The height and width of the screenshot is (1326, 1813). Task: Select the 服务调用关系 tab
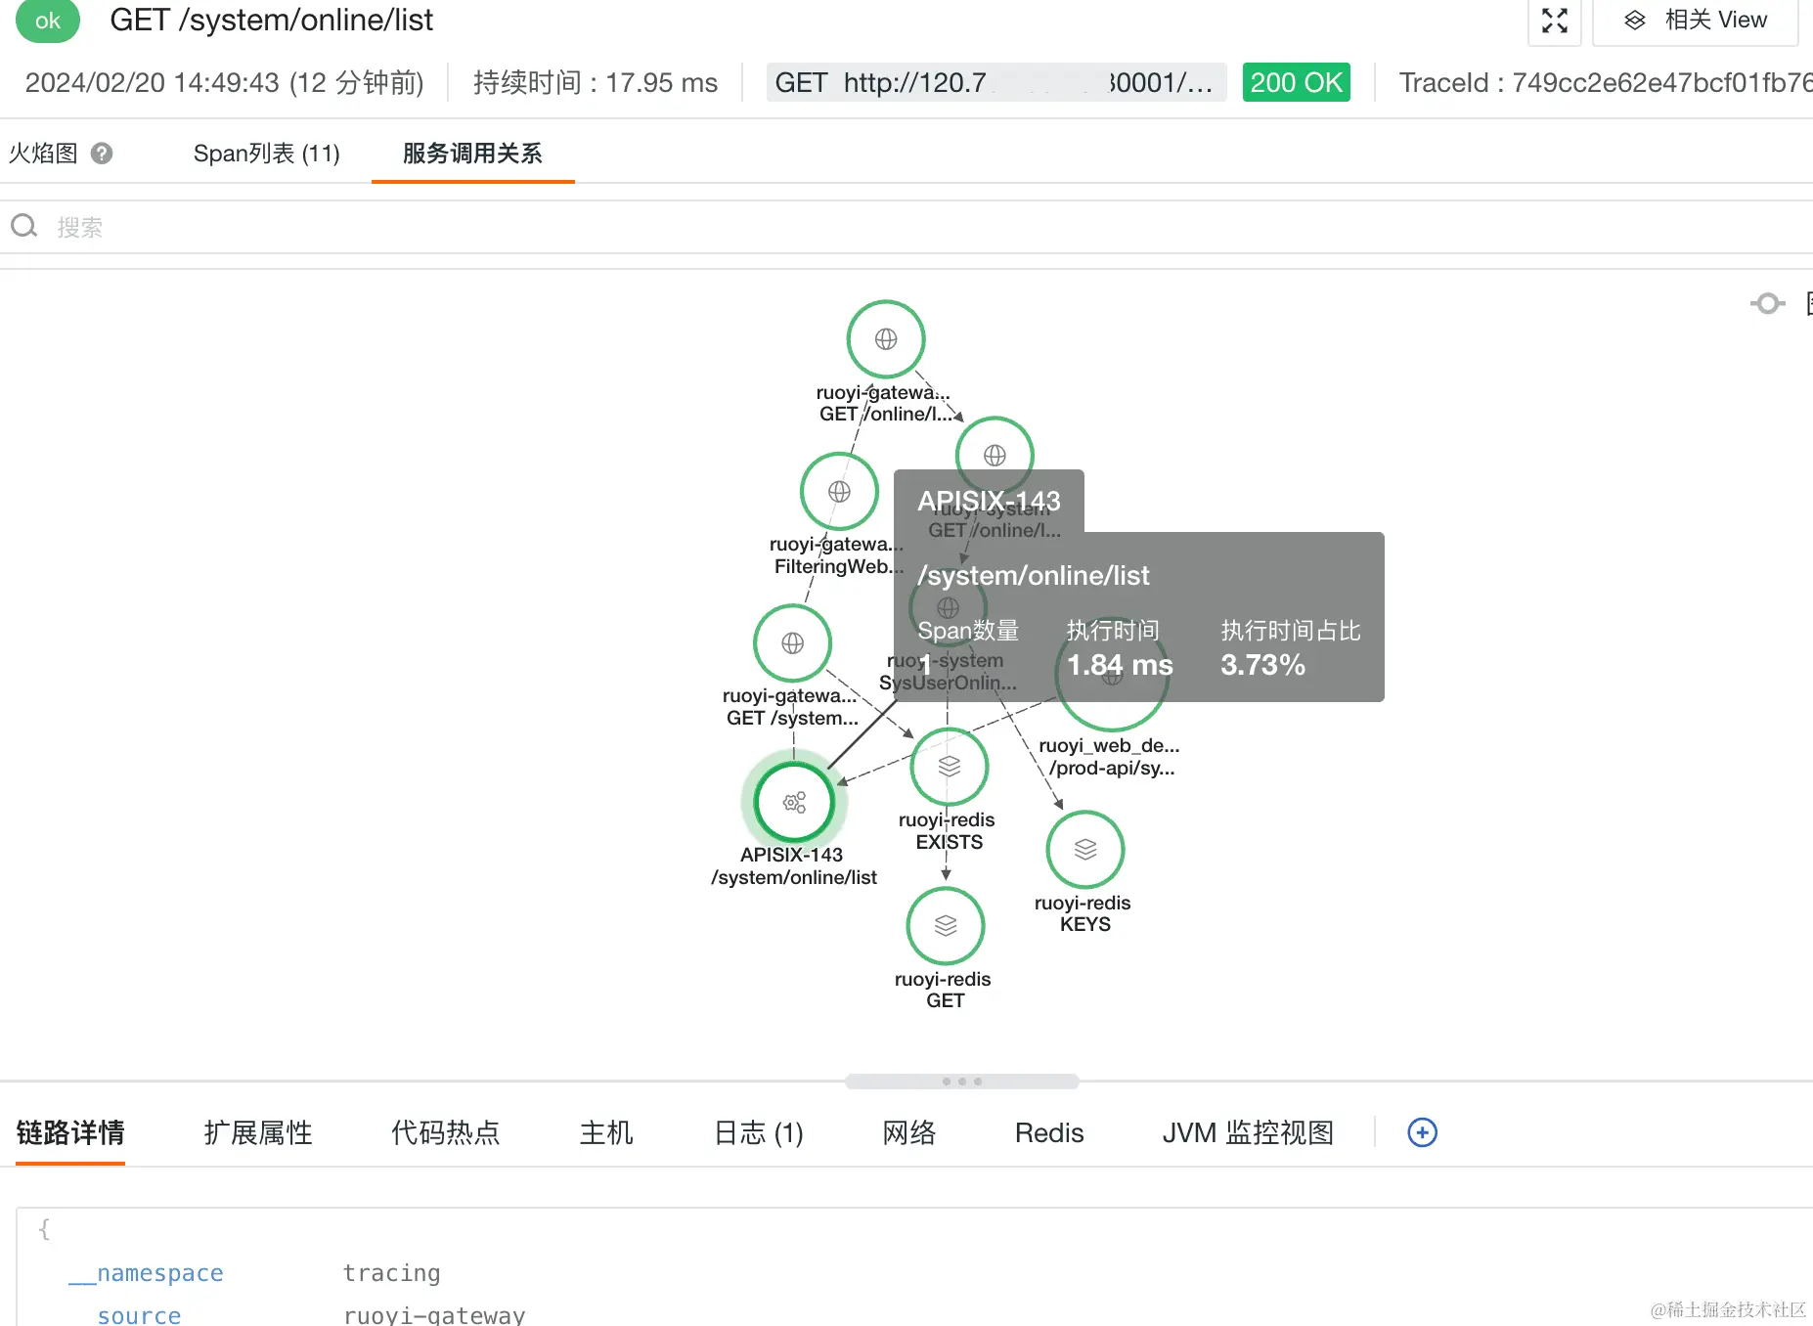click(x=472, y=154)
